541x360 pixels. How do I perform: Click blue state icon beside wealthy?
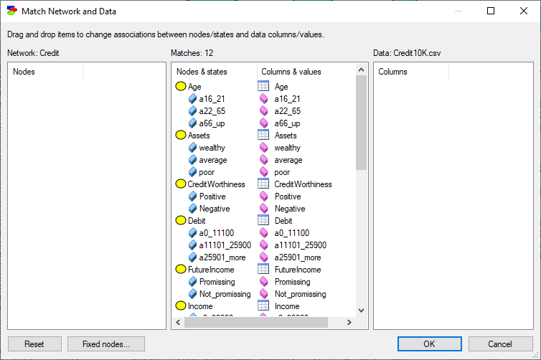tap(192, 148)
